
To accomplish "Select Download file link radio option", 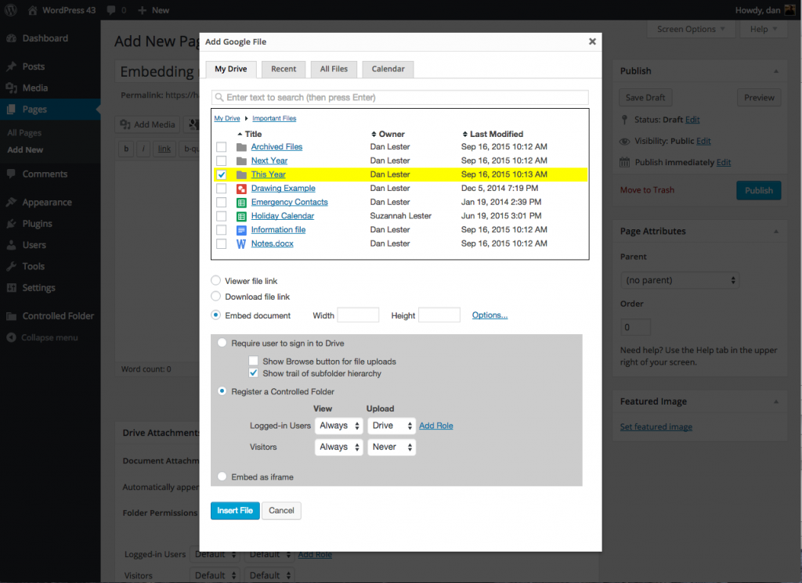I will [x=216, y=297].
